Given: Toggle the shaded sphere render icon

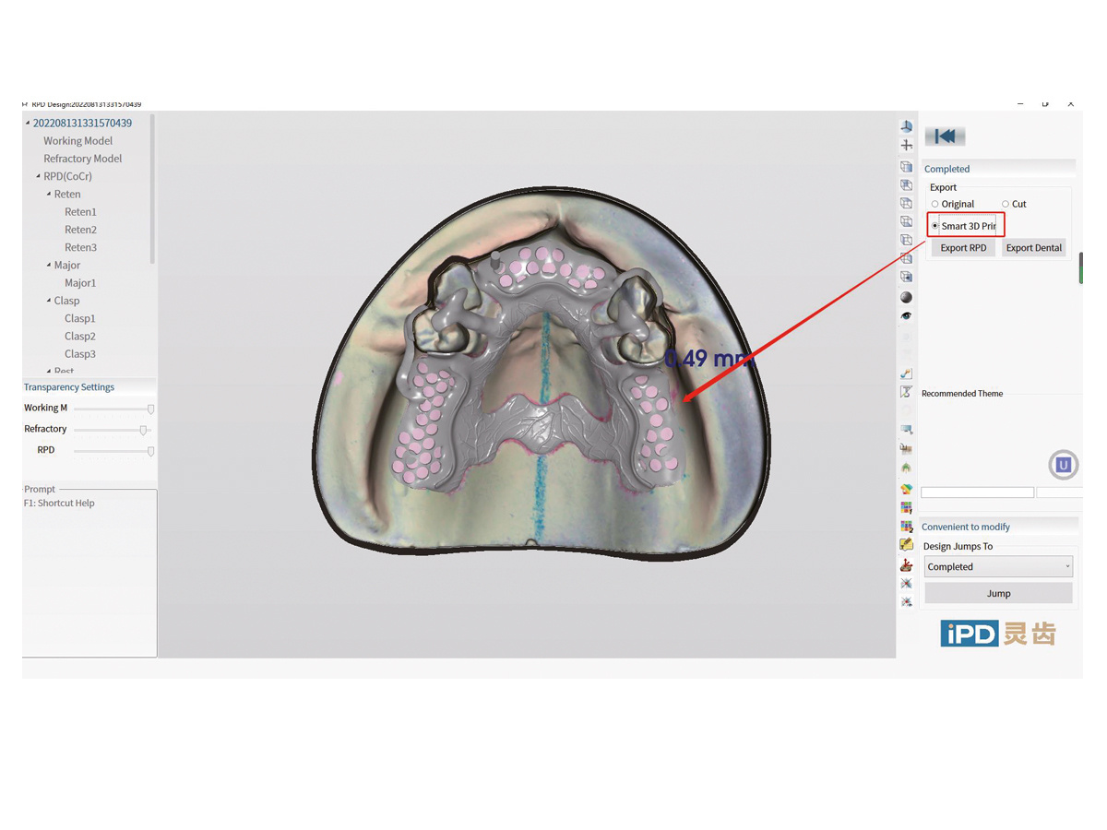Looking at the screenshot, I should point(906,297).
